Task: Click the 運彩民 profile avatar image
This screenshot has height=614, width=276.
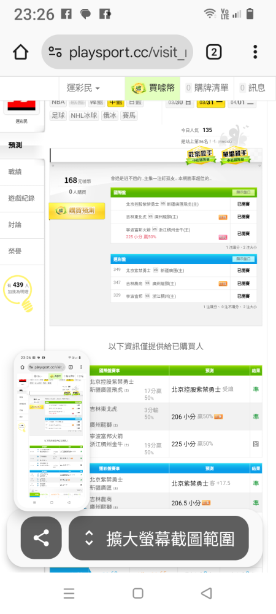Action: [x=21, y=106]
